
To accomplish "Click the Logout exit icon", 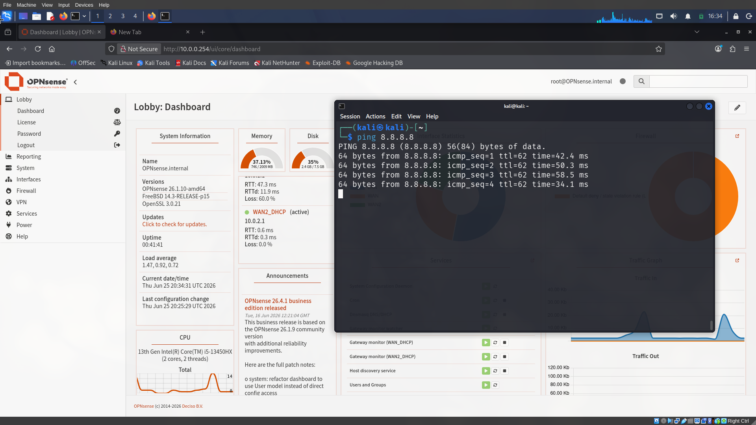I will (x=117, y=145).
